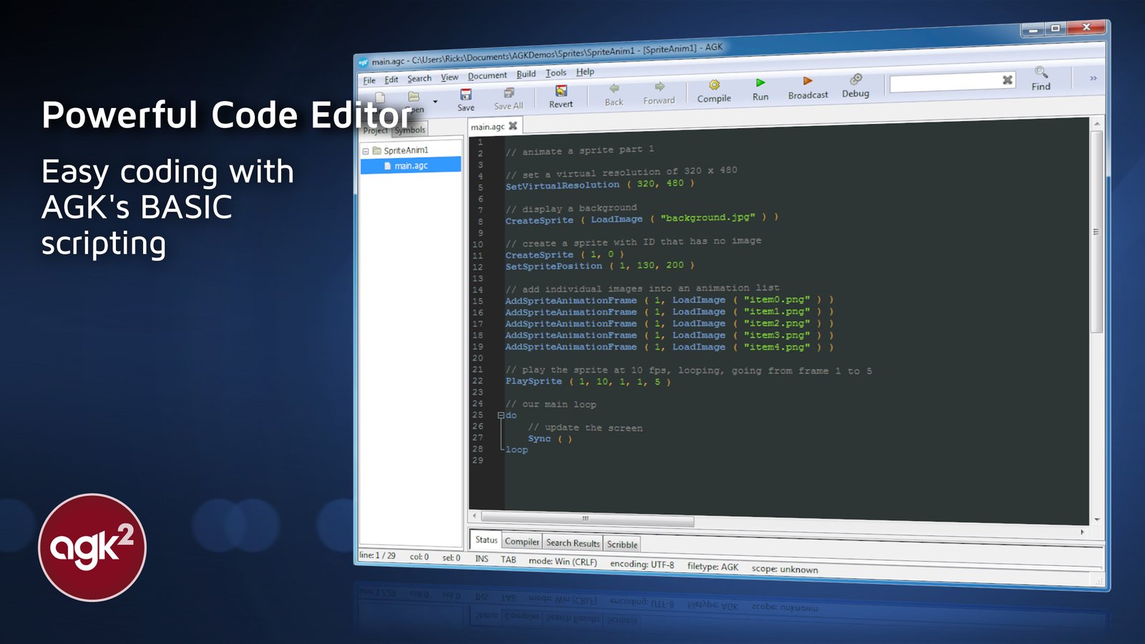The image size is (1145, 644).
Task: Create new file with blank page icon
Action: (x=380, y=98)
